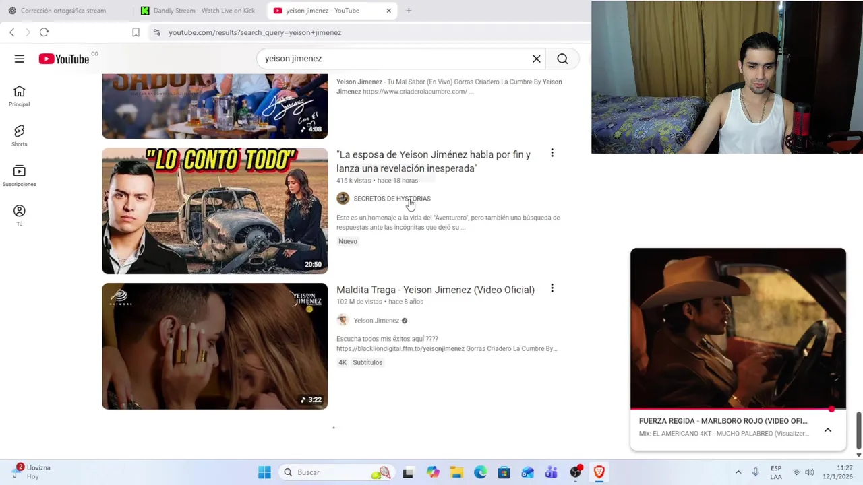Image resolution: width=863 pixels, height=485 pixels.
Task: Open the Maldita Traga video thumbnail
Action: 214,346
